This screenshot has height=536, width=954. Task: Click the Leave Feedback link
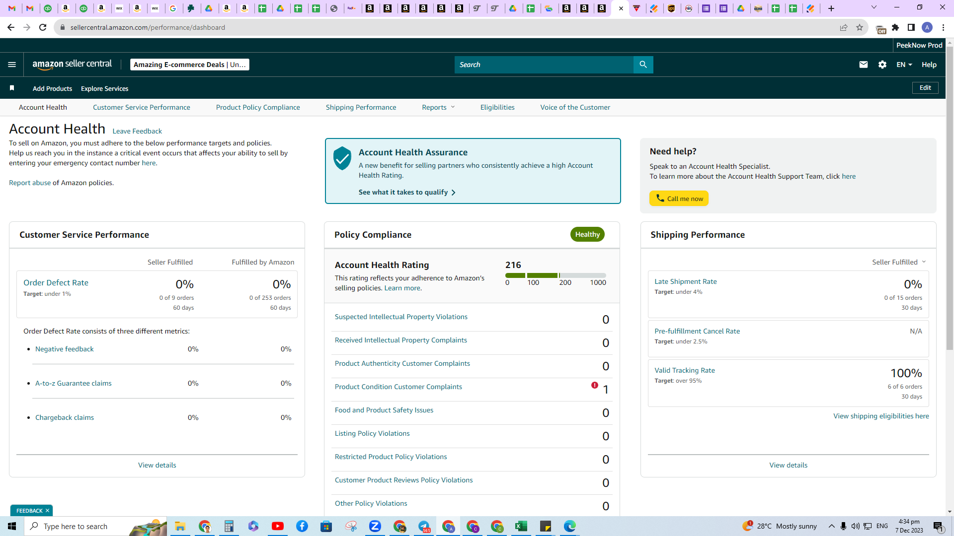[x=137, y=131]
